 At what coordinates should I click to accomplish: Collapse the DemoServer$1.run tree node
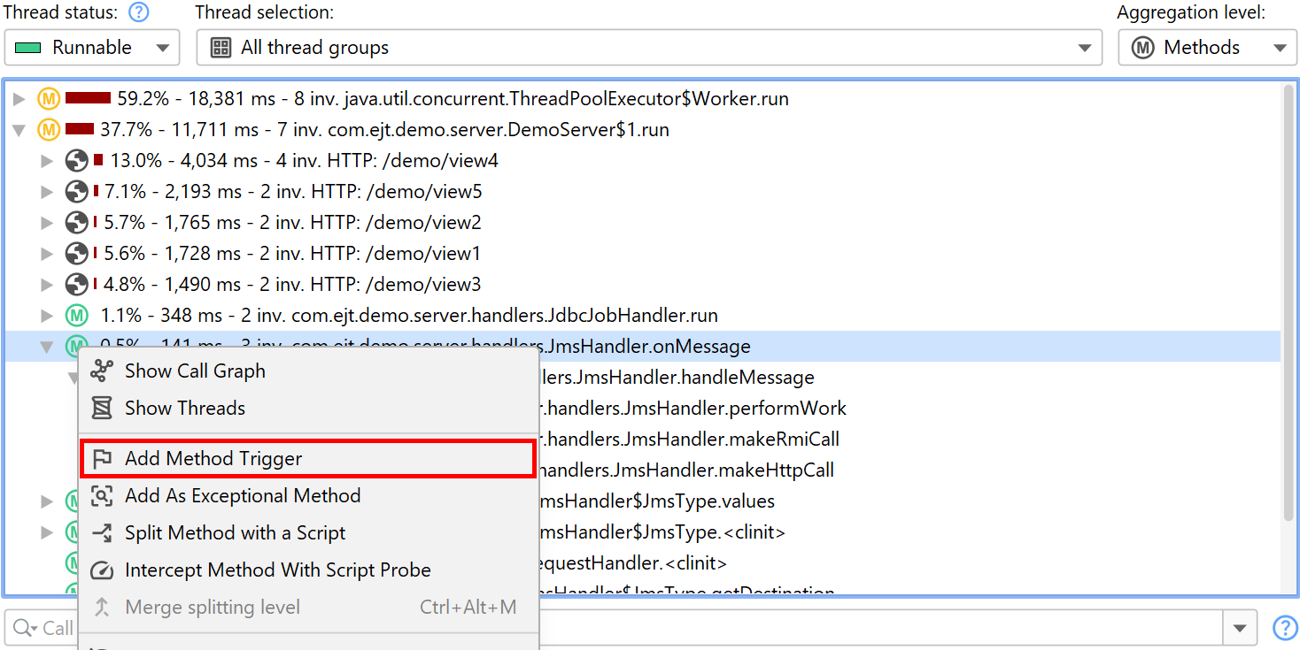[x=19, y=130]
